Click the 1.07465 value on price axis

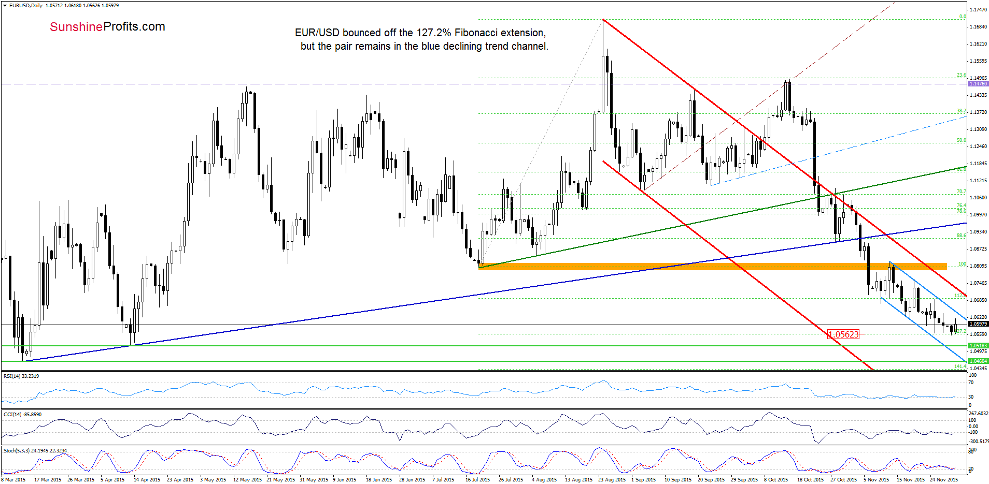tap(978, 283)
